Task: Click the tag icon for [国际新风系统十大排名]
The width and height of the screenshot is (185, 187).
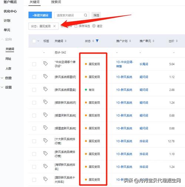Action: coord(46,179)
